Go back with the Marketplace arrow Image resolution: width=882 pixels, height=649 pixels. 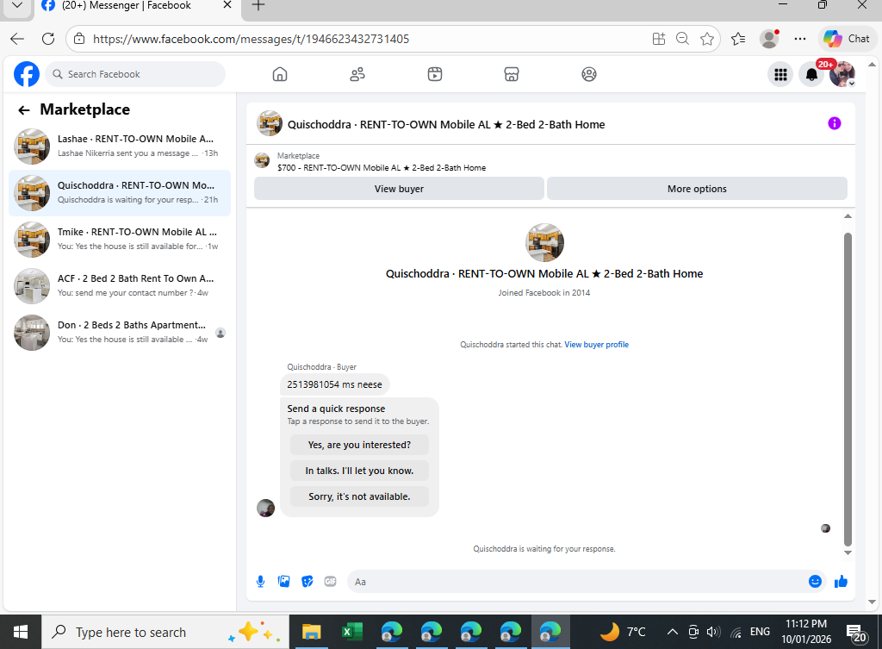coord(23,109)
